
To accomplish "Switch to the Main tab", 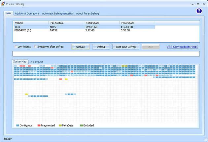I will coord(8,13).
